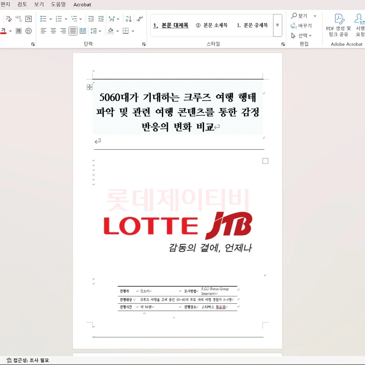Open the 선택 select menu
The height and width of the screenshot is (365, 365).
tap(301, 35)
